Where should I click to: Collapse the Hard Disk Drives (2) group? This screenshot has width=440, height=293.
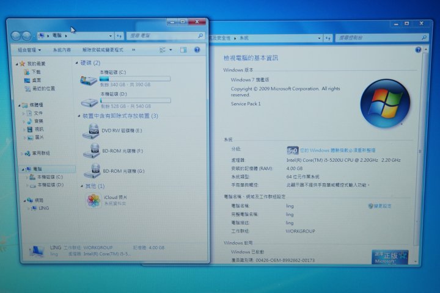76,63
